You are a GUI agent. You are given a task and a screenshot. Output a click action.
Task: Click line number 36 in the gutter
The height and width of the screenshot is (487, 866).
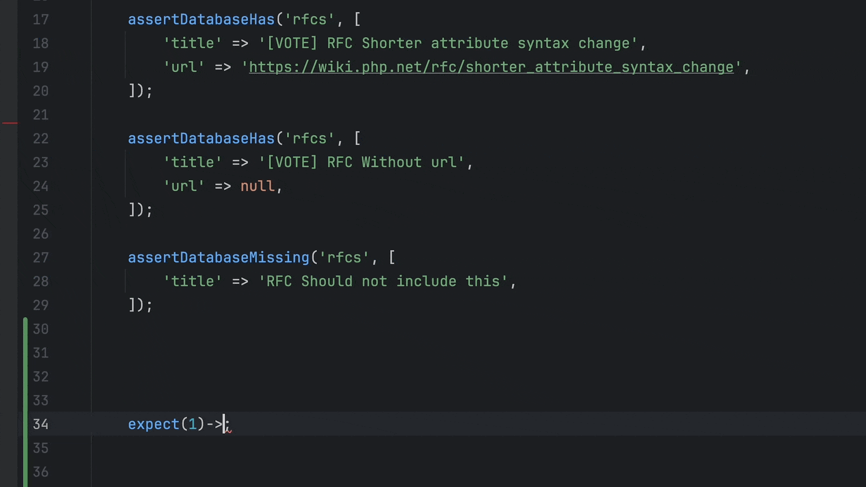pos(41,472)
